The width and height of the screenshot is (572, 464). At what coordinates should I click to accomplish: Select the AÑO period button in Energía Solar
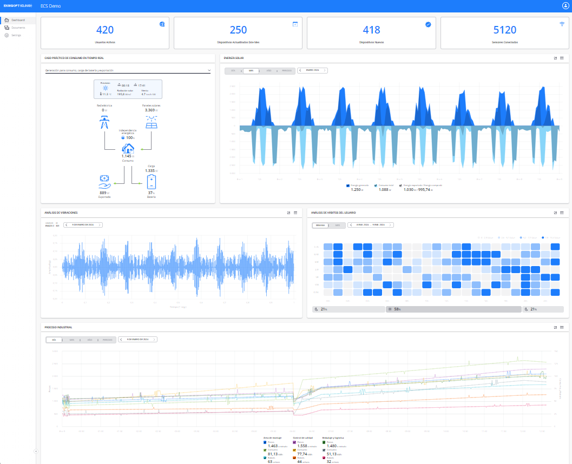pyautogui.click(x=269, y=70)
